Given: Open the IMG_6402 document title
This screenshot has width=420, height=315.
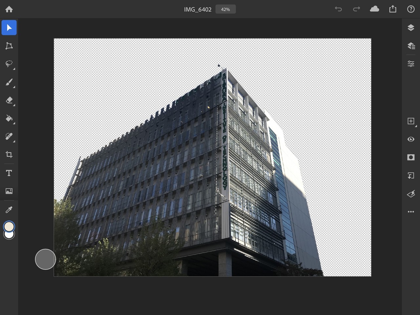Looking at the screenshot, I should click(x=198, y=10).
